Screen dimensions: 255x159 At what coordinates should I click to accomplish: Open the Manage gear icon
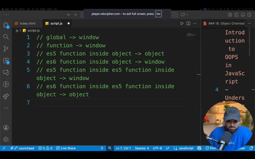pyautogui.click(x=6, y=140)
